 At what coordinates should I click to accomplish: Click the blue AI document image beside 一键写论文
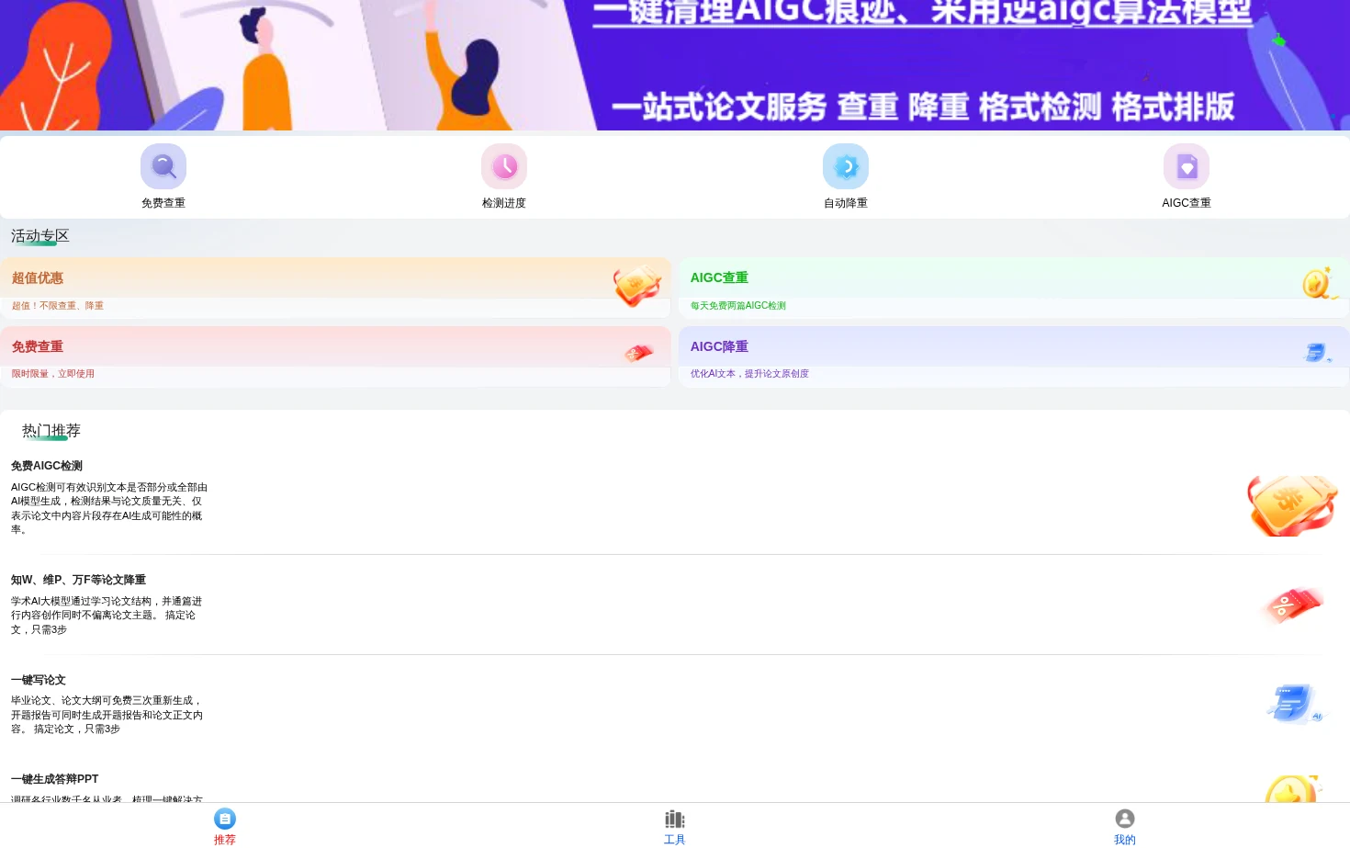[x=1295, y=704]
